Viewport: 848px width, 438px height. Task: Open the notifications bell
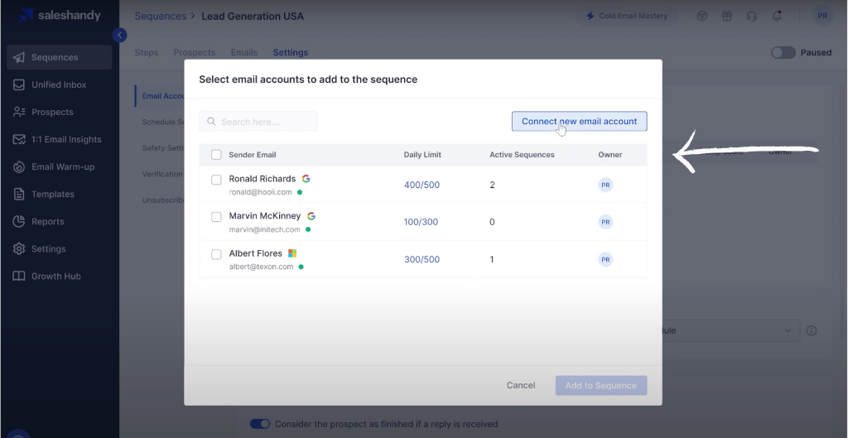[777, 16]
